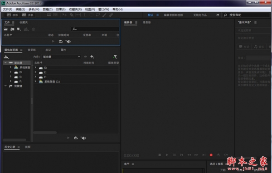272x173 pixels.
Task: Toggle the spectral pitch display icon
Action: pos(55,15)
